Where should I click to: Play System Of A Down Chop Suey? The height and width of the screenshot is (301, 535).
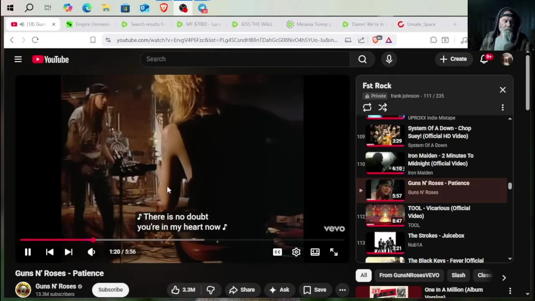pyautogui.click(x=431, y=136)
